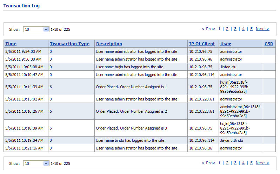Click Prev link in bottom pagination
Viewport: 280px width, 174px height.
[x=208, y=163]
